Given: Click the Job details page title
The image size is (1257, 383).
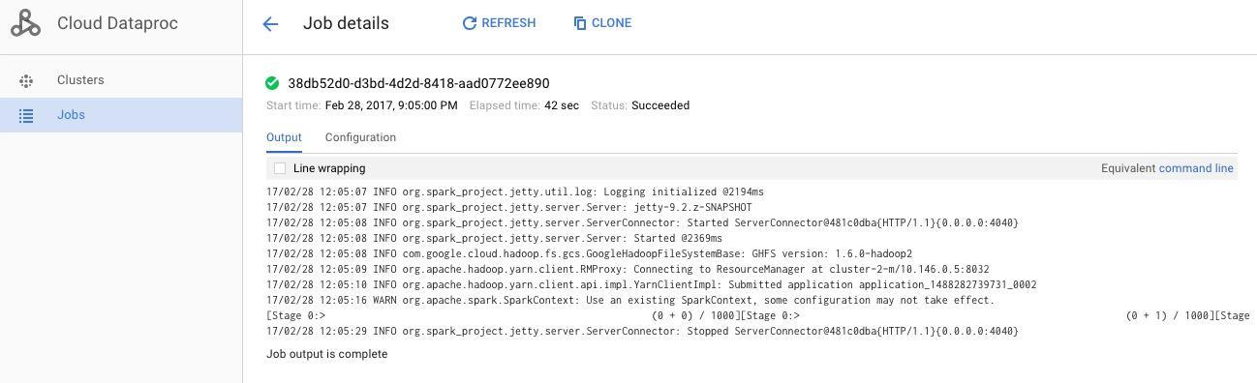Looking at the screenshot, I should point(346,23).
